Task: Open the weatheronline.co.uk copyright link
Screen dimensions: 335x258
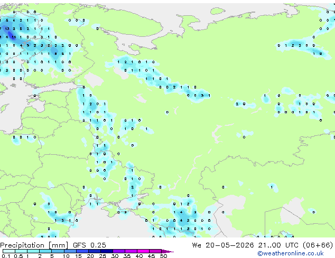Action: [x=290, y=253]
